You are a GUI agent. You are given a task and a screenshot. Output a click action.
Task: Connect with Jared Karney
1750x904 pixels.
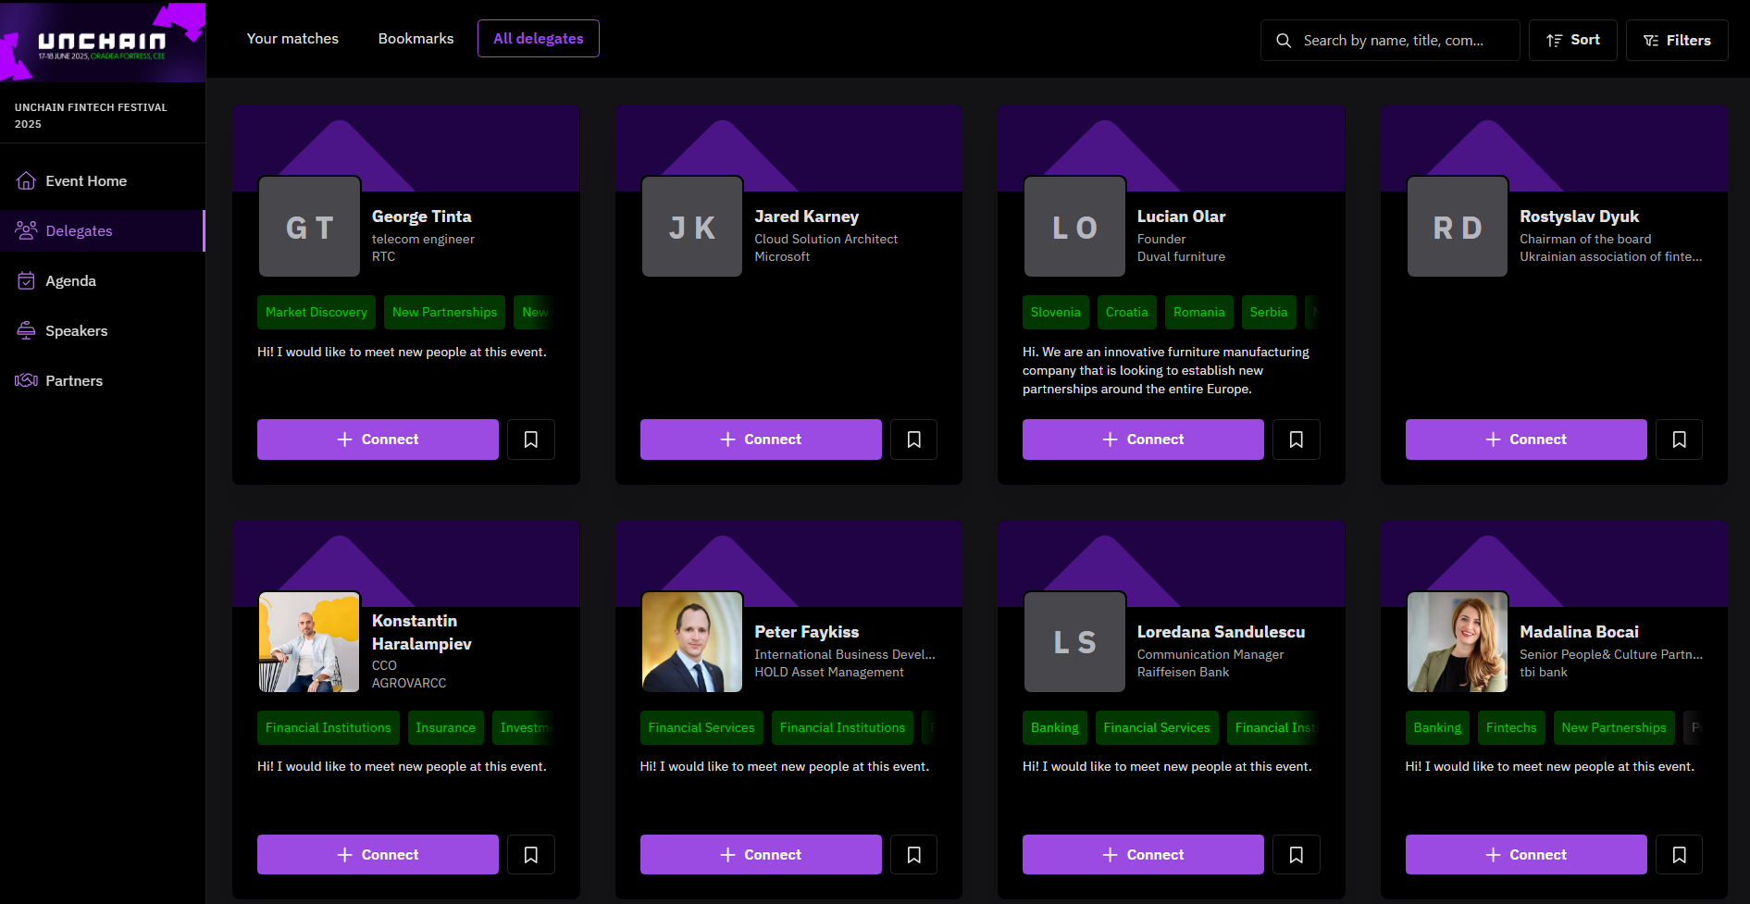pos(761,440)
